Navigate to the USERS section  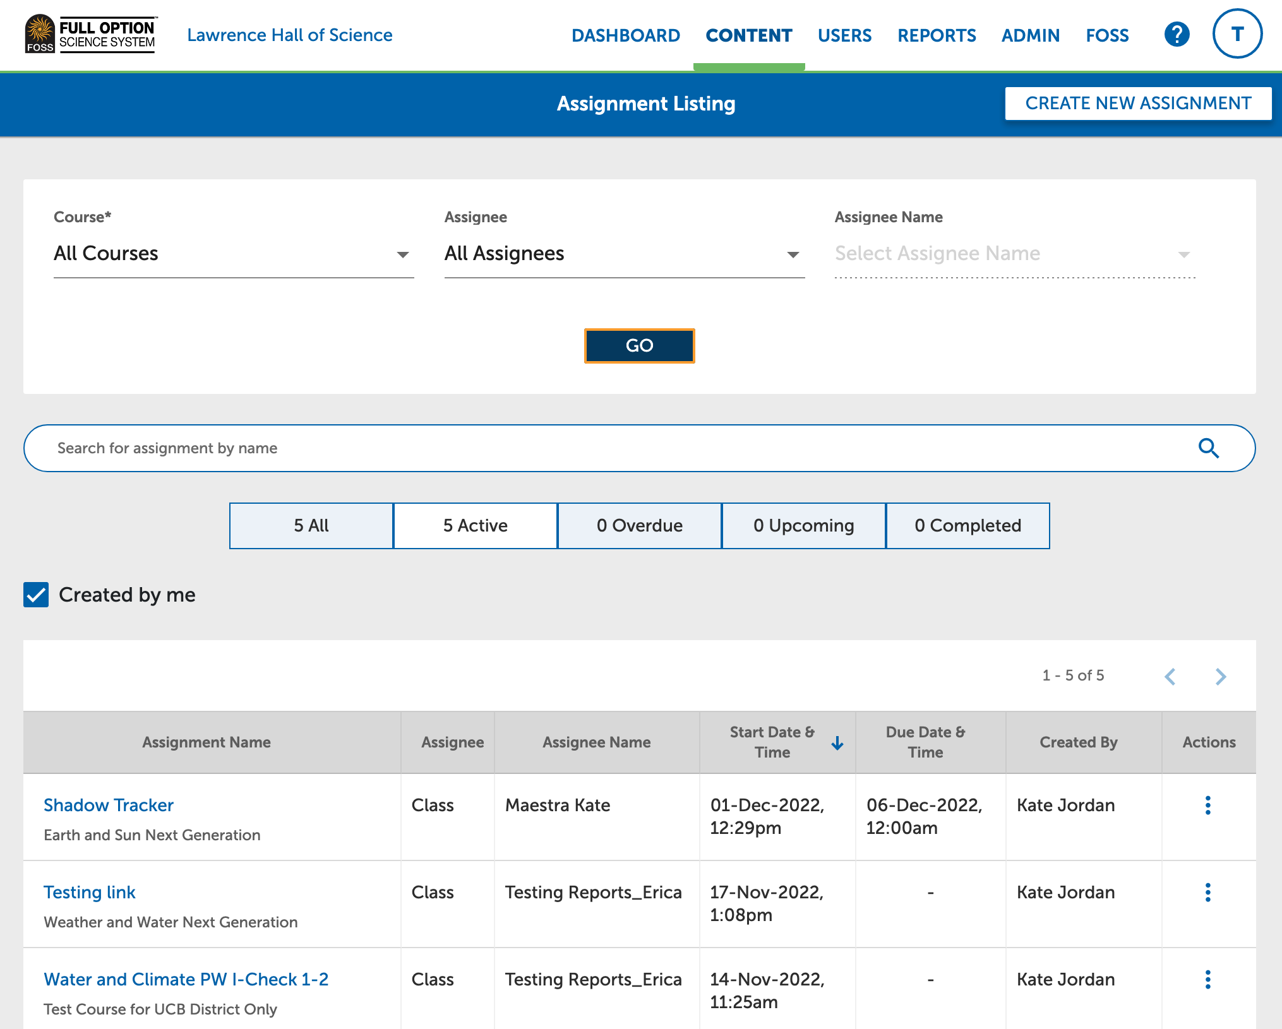[x=844, y=35]
